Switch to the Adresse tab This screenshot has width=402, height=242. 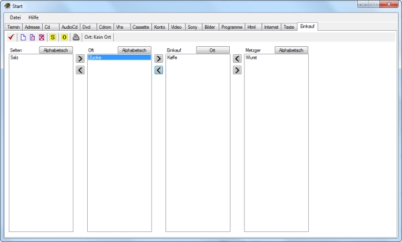pos(32,27)
